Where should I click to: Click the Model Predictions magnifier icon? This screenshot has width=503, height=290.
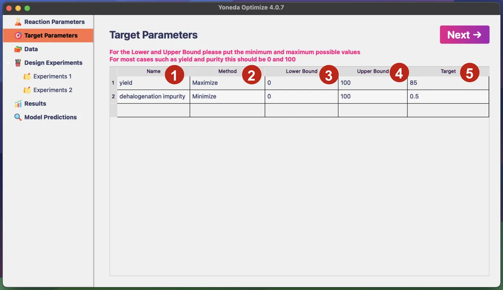tap(18, 117)
